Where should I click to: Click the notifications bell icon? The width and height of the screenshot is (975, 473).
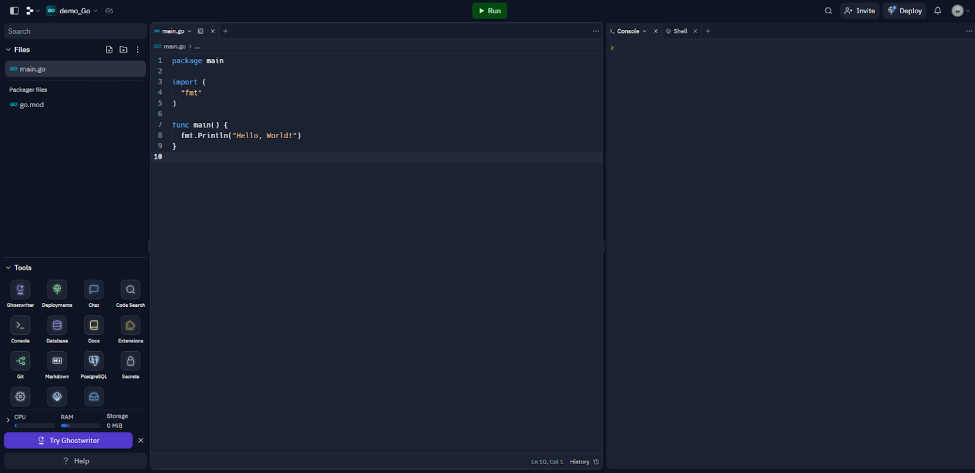(x=938, y=11)
